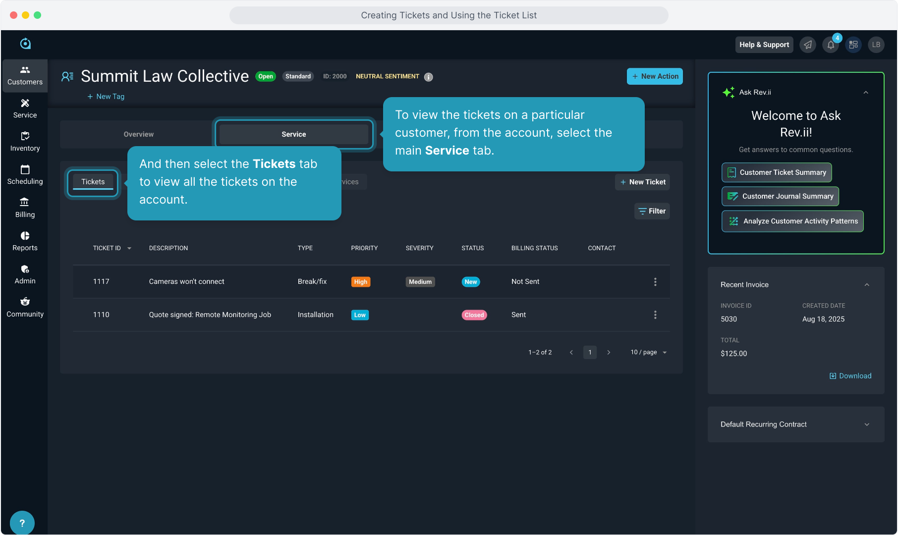
Task: Open the dashboard layout icon in header
Action: pos(853,45)
